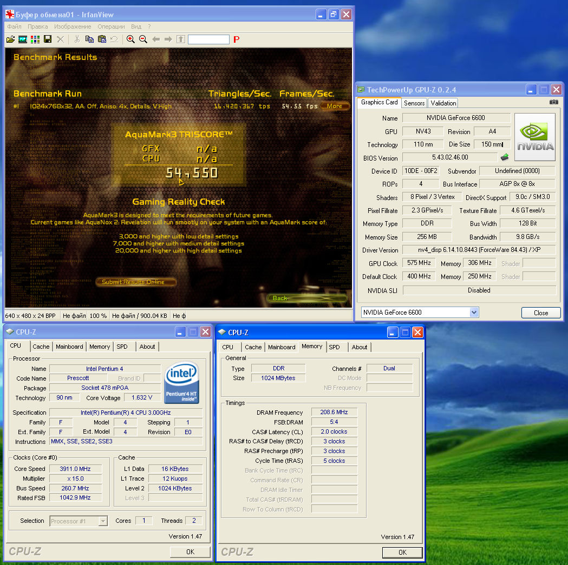
Task: Click the 575 MHz GPU Clock value
Action: coord(419,263)
